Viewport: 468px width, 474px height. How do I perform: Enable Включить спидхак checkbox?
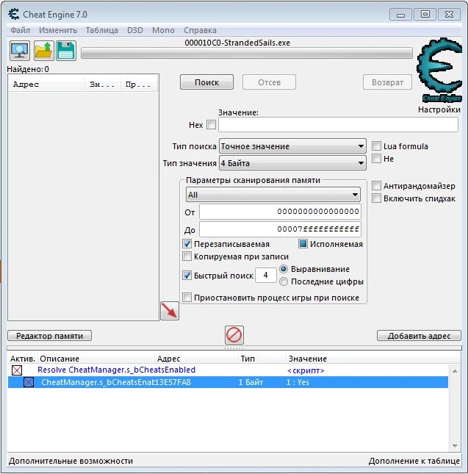tap(376, 198)
